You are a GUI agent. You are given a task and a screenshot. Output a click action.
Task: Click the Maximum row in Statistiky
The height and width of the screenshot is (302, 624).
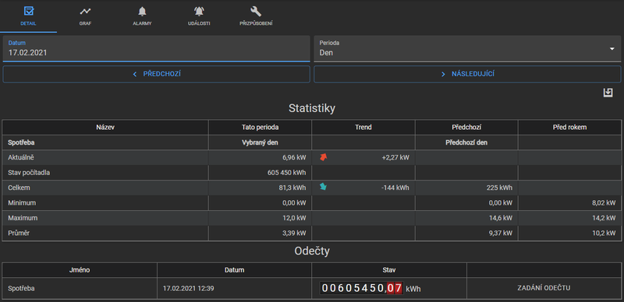pyautogui.click(x=311, y=218)
